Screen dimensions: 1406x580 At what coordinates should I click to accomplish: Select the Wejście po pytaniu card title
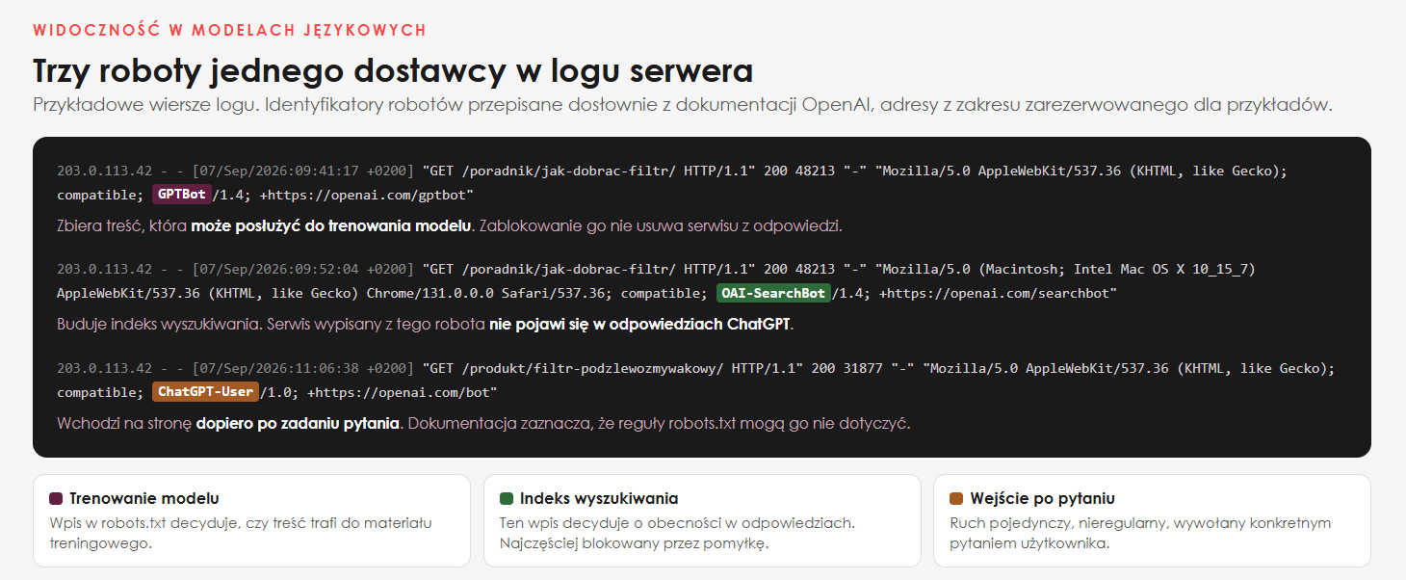tap(1043, 499)
